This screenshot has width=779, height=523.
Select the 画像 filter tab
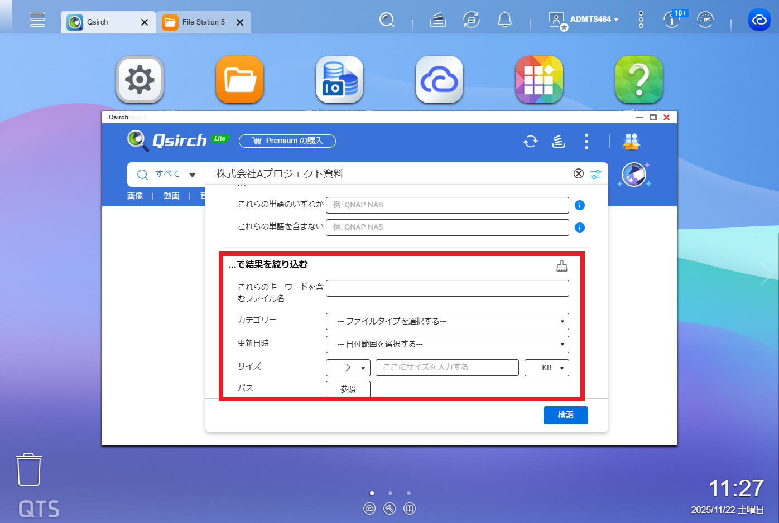[135, 196]
